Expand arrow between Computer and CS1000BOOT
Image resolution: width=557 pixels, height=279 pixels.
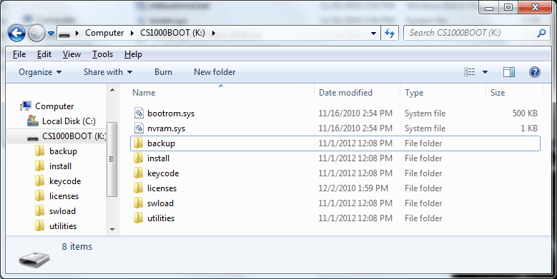[x=132, y=34]
